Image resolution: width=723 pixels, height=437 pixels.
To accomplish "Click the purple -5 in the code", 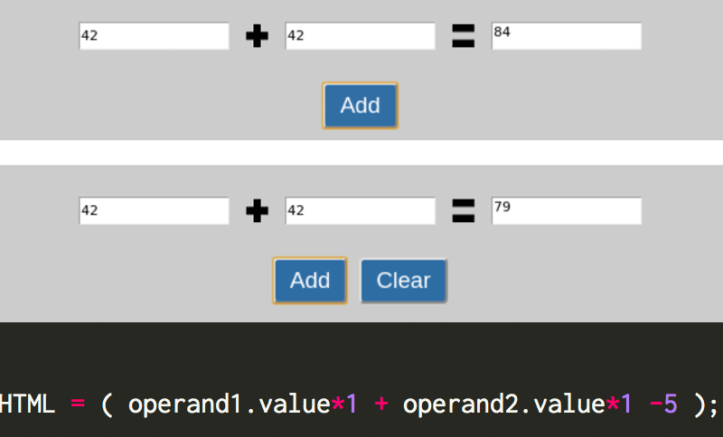I will click(x=663, y=404).
